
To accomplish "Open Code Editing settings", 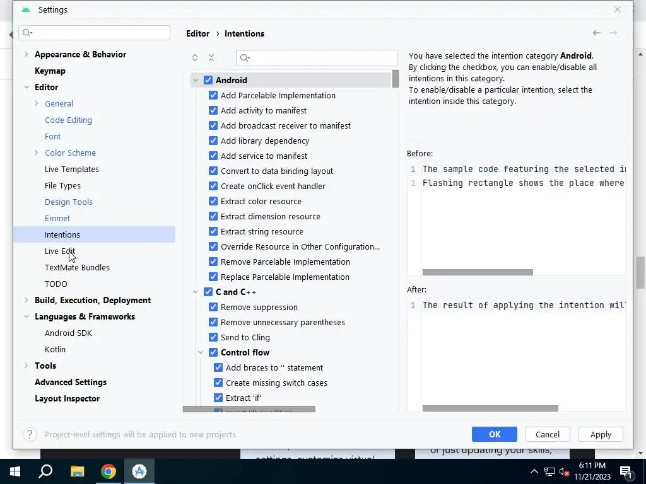I will (68, 120).
